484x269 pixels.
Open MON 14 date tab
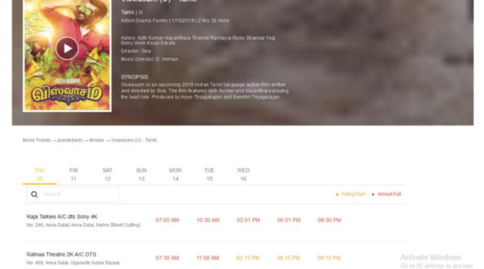click(175, 175)
